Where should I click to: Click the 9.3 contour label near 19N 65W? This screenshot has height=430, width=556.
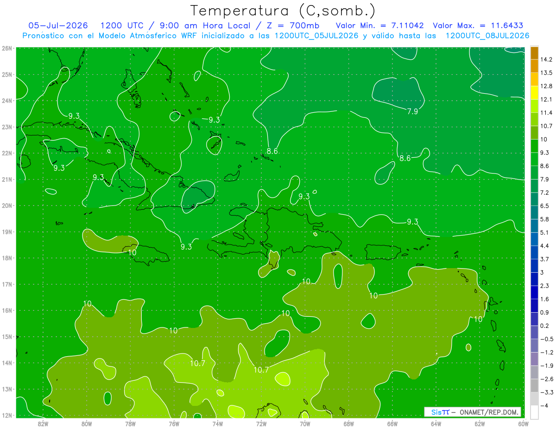click(412, 221)
